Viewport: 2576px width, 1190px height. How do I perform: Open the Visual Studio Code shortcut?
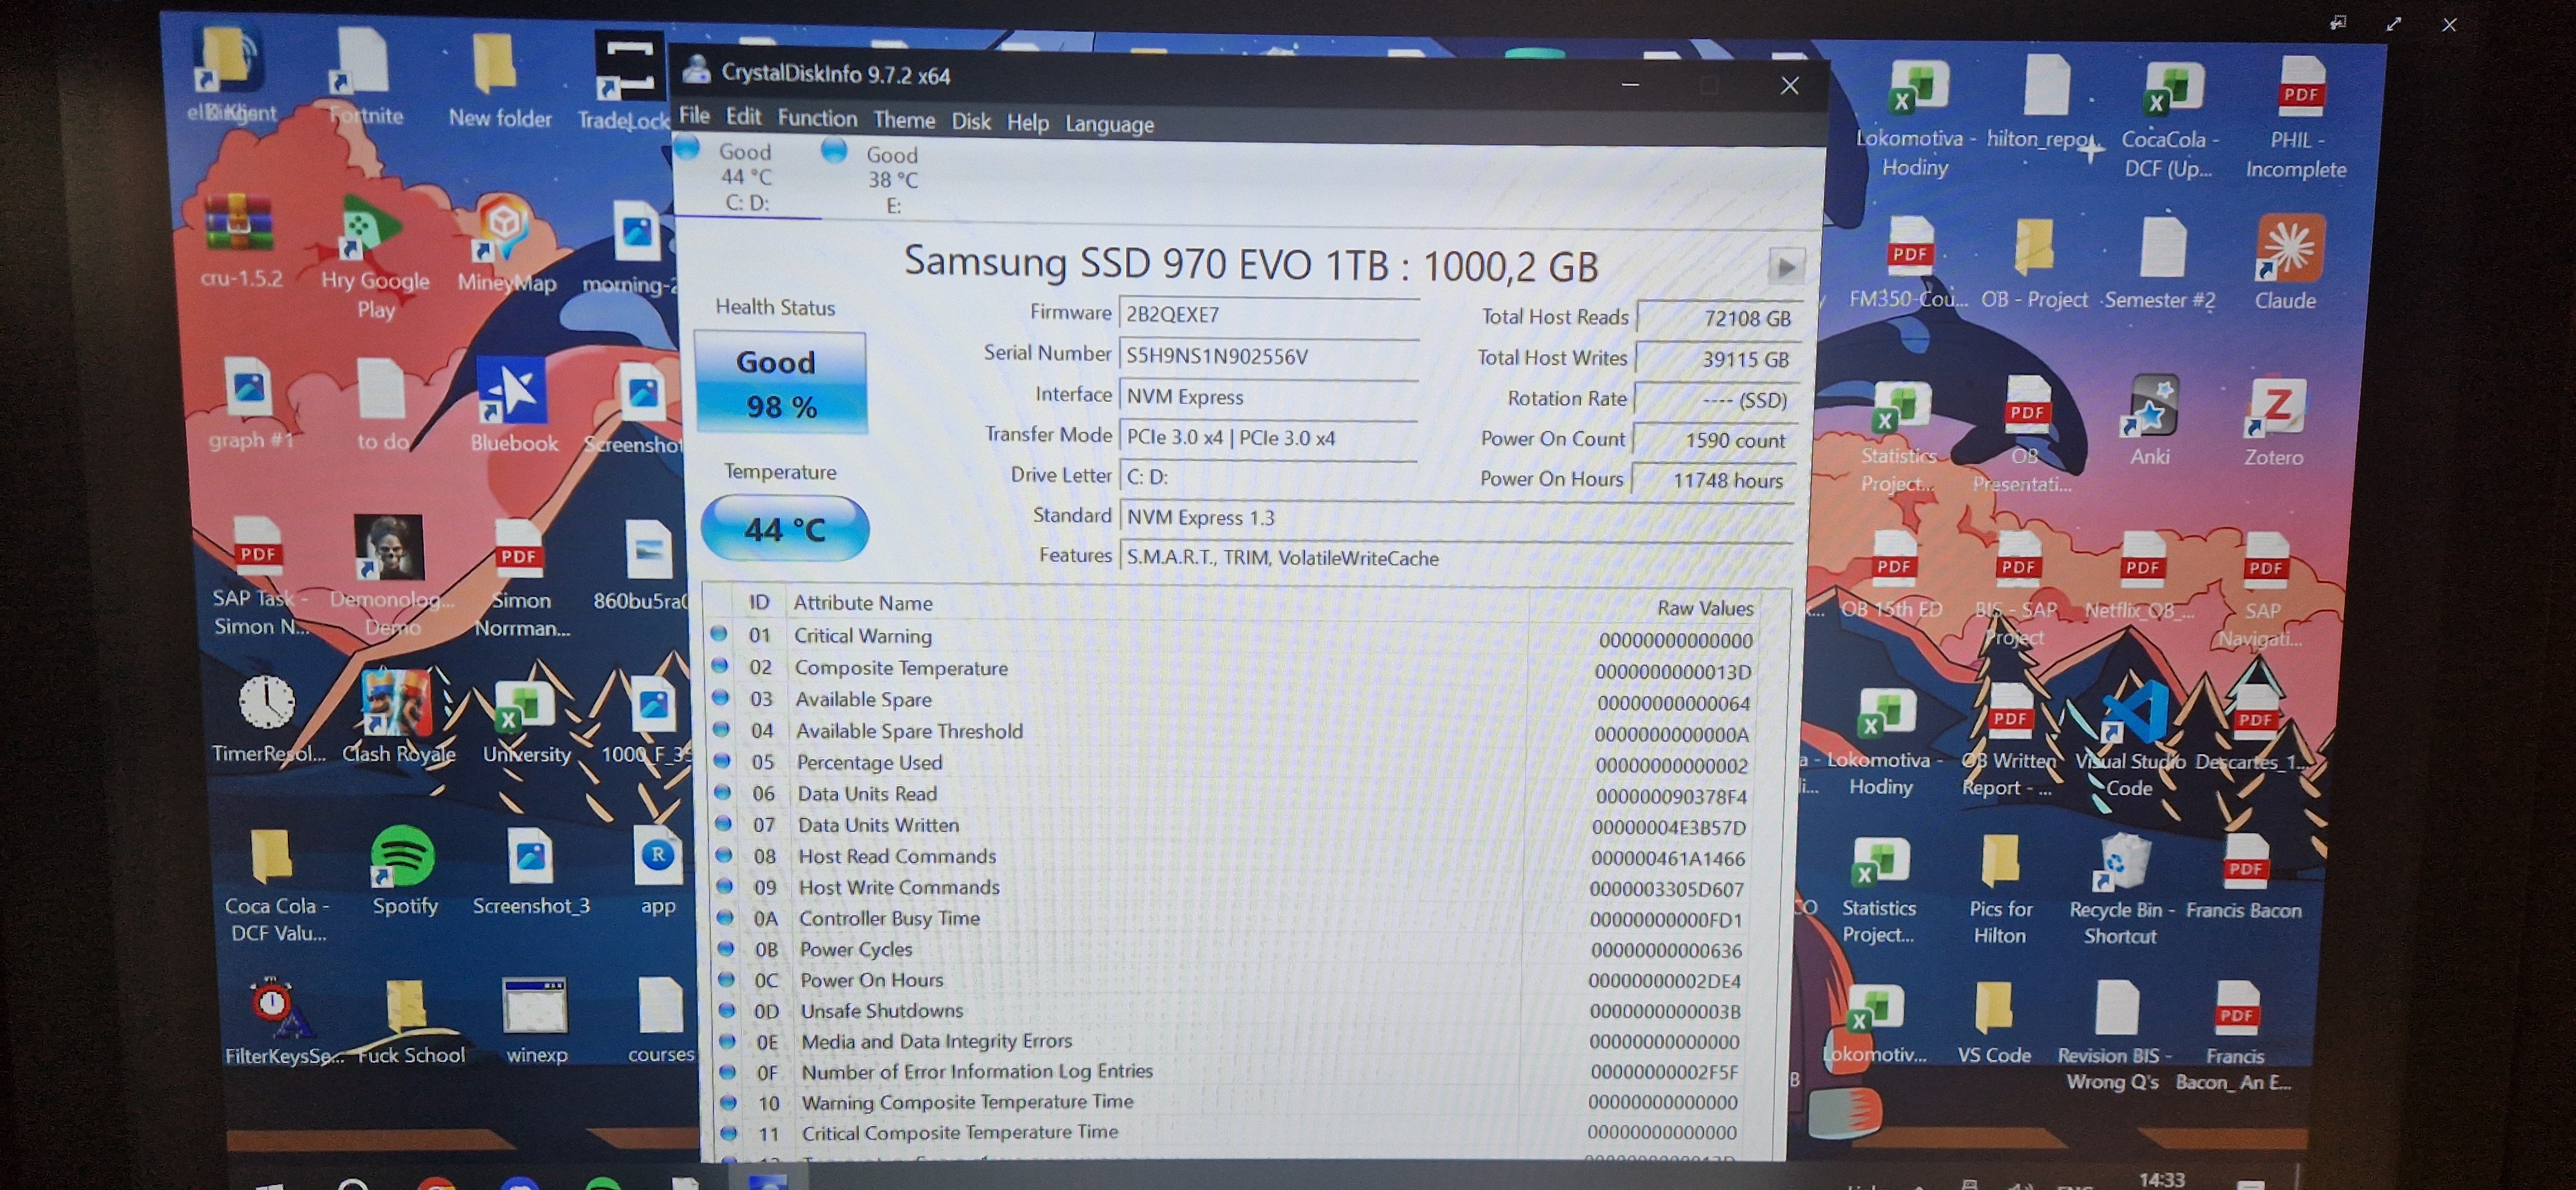point(2132,738)
